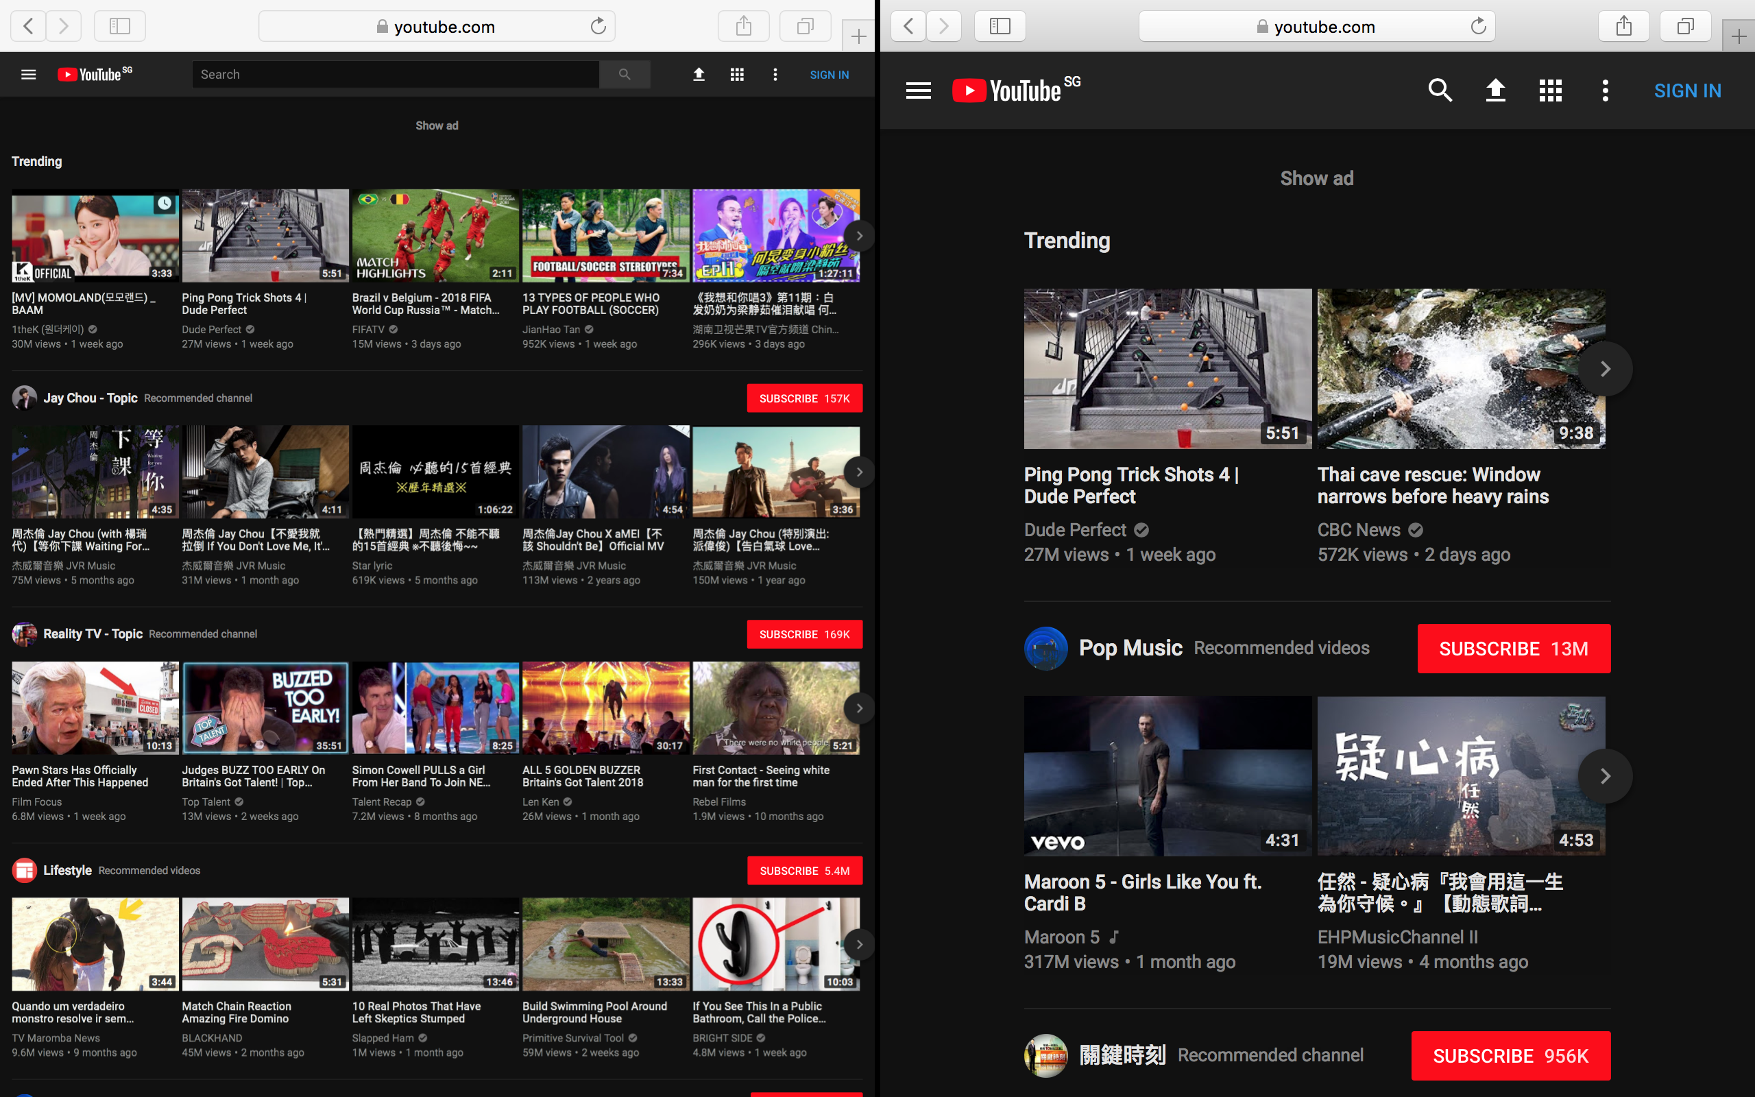The height and width of the screenshot is (1097, 1755).
Task: Open Brazil v Belgium match highlights thumbnail
Action: 435,236
